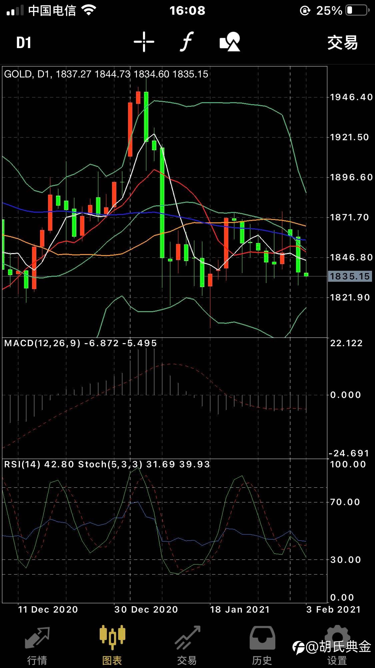Click the 30 Dec 2020 date label
This screenshot has height=668, width=375.
pos(146,610)
